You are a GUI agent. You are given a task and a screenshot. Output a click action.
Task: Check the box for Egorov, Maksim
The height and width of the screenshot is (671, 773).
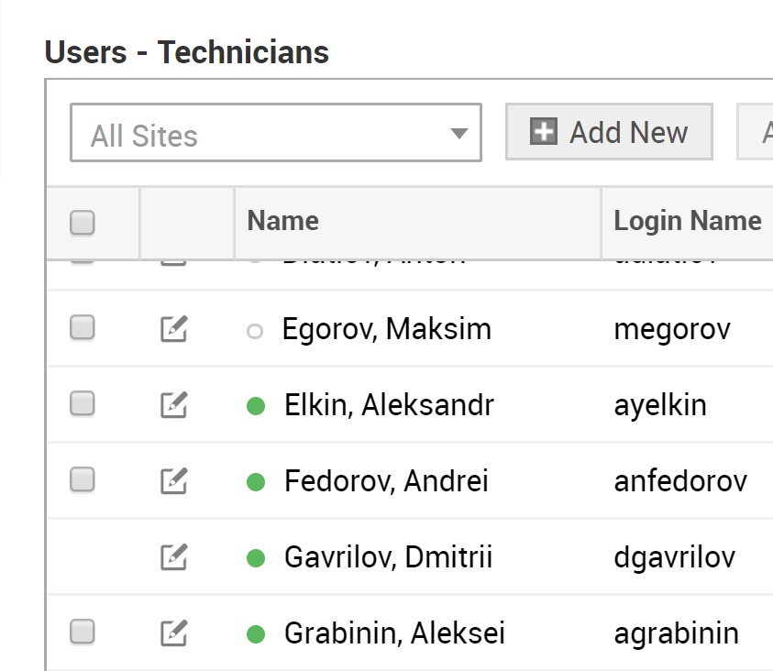tap(83, 328)
